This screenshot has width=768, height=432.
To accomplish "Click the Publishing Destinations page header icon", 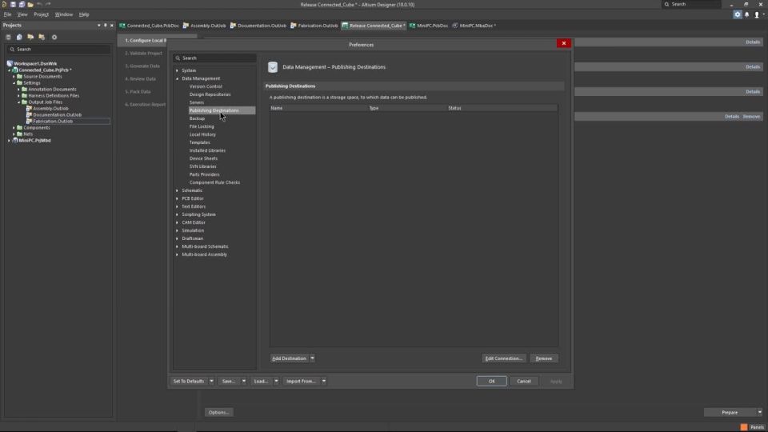I will tap(273, 67).
